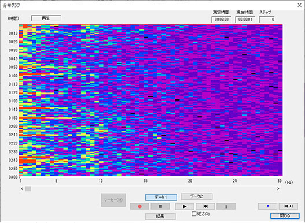Click the square stop button

pyautogui.click(x=160, y=206)
